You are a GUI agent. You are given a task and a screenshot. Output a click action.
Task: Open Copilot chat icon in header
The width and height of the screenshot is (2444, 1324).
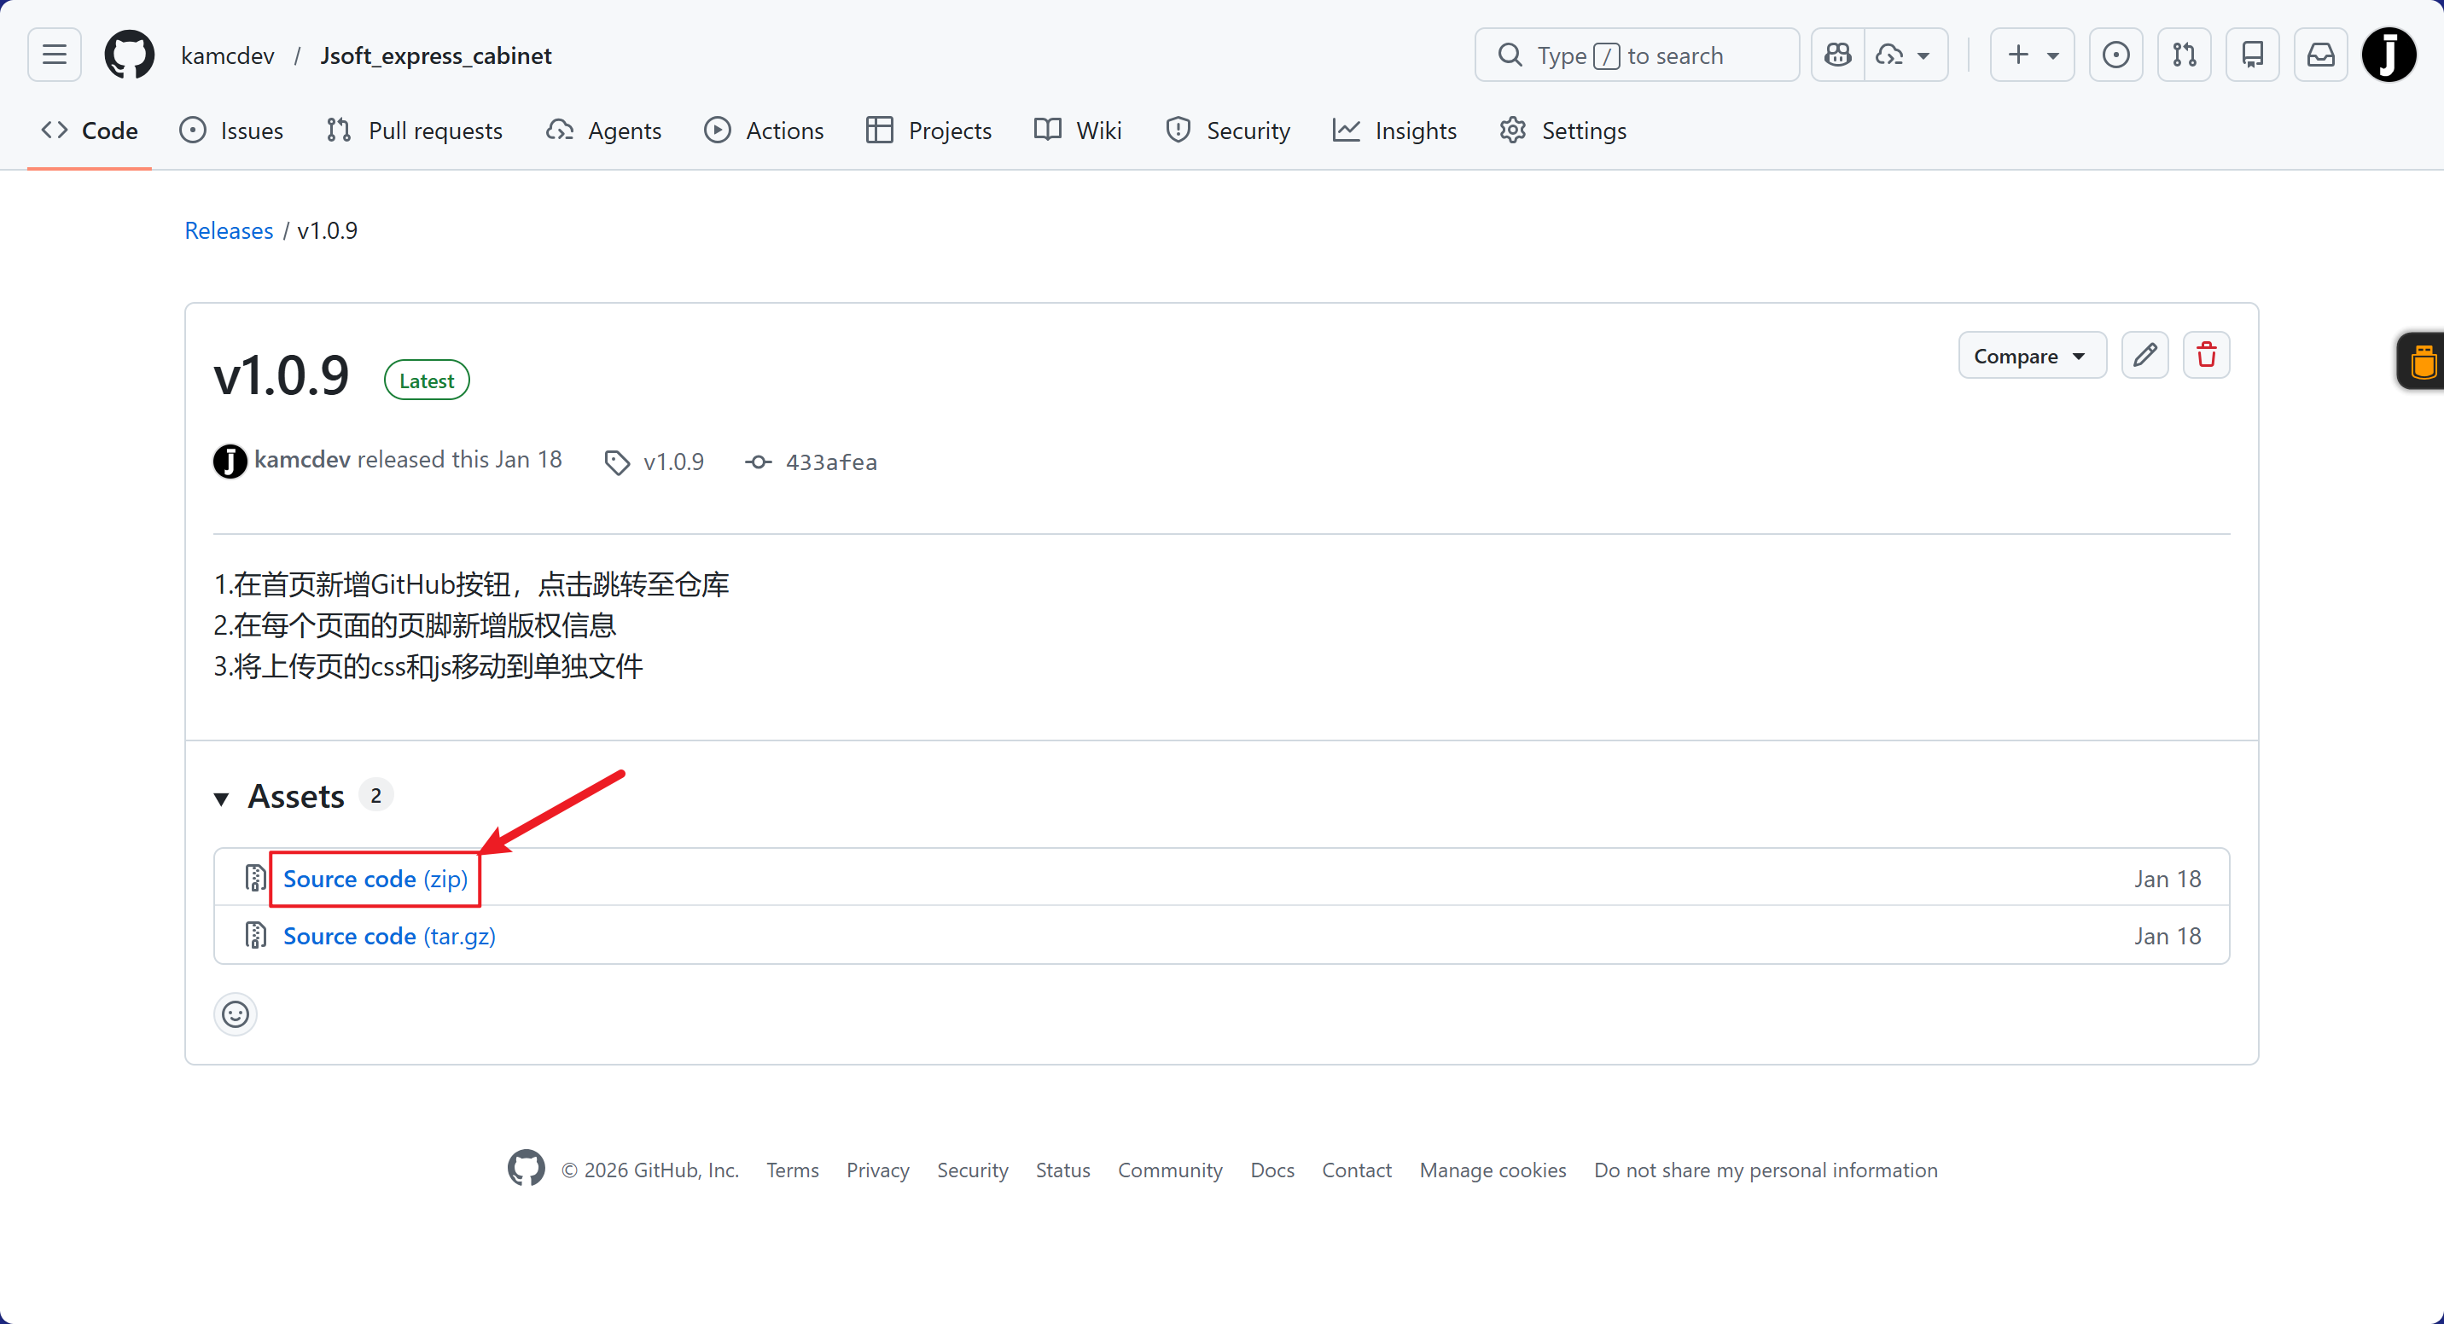point(1838,55)
